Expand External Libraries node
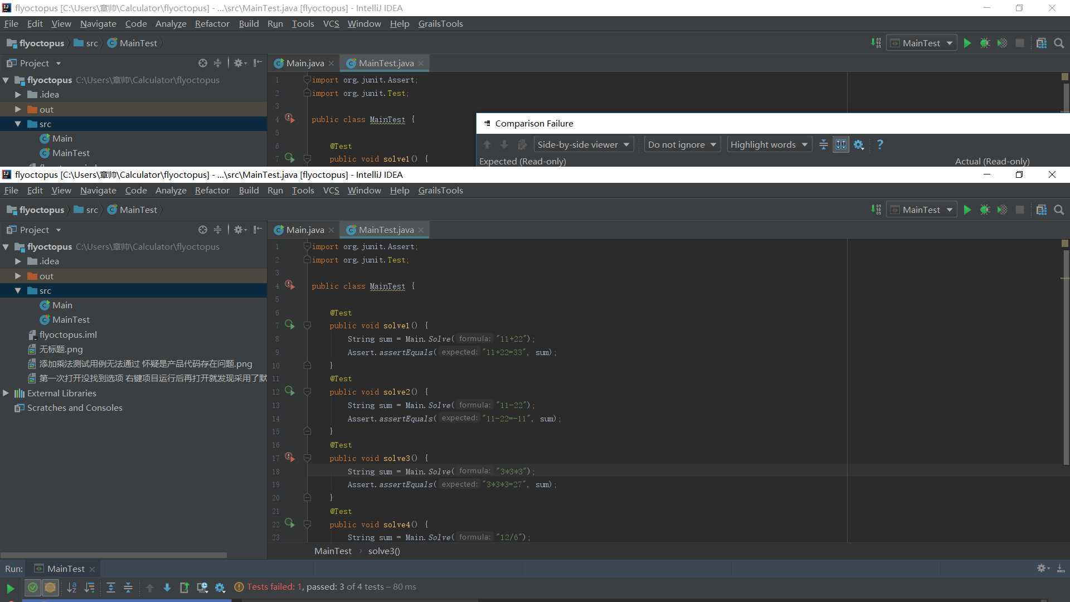The height and width of the screenshot is (602, 1070). (6, 393)
